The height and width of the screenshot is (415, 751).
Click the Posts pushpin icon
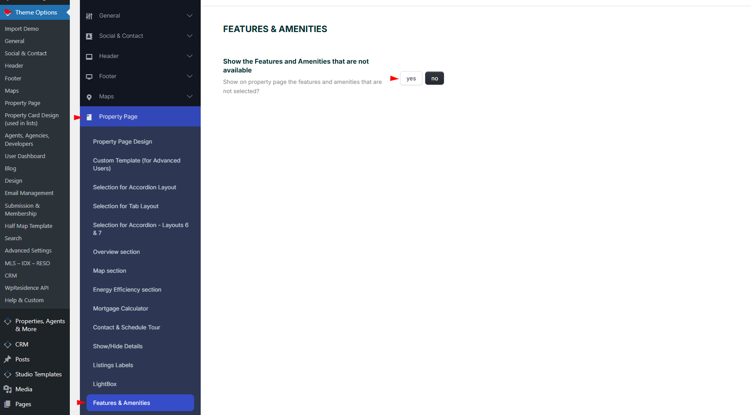[7, 359]
